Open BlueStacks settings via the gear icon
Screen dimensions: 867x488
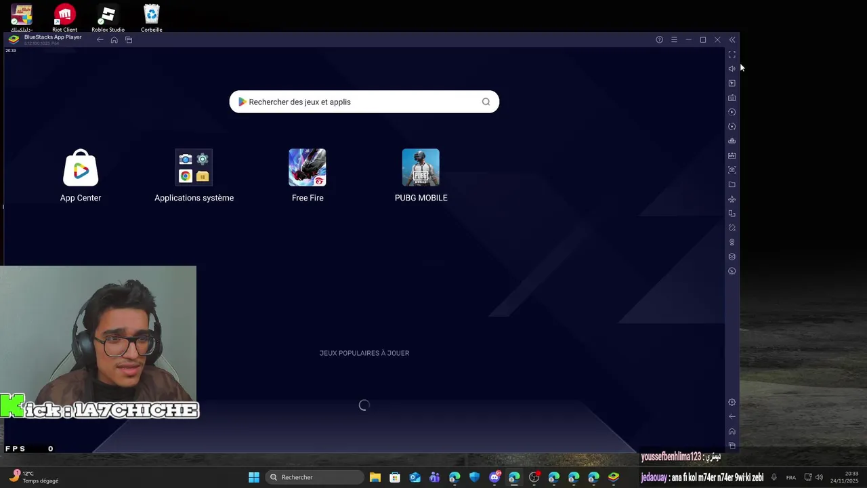coord(732,403)
